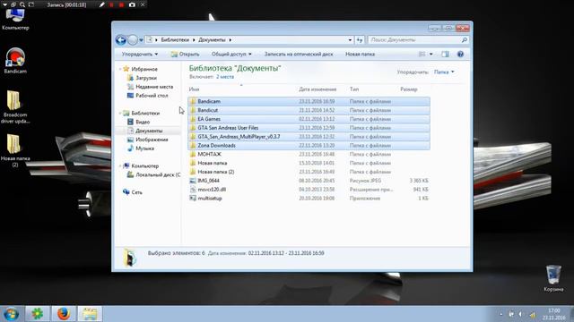Click "Записать на оптический диск"
The width and height of the screenshot is (574, 322).
(299, 54)
